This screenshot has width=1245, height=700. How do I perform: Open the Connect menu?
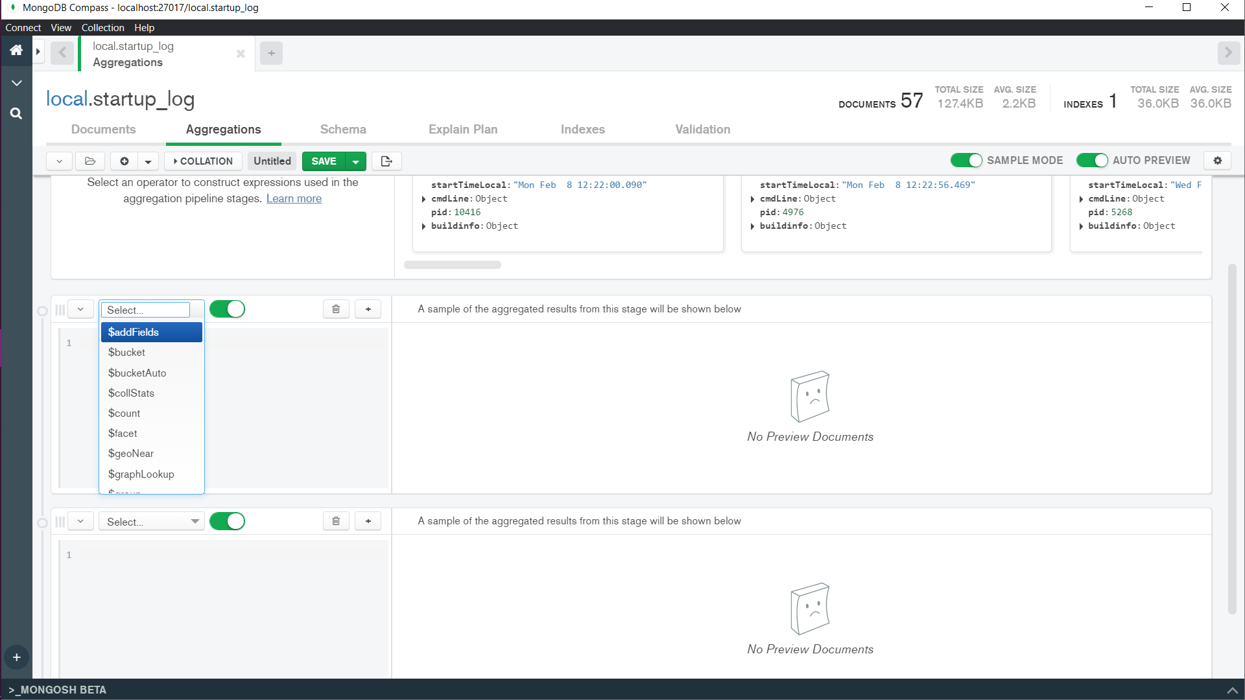coord(23,27)
